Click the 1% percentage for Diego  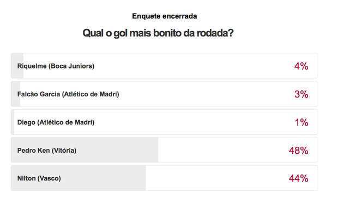301,122
